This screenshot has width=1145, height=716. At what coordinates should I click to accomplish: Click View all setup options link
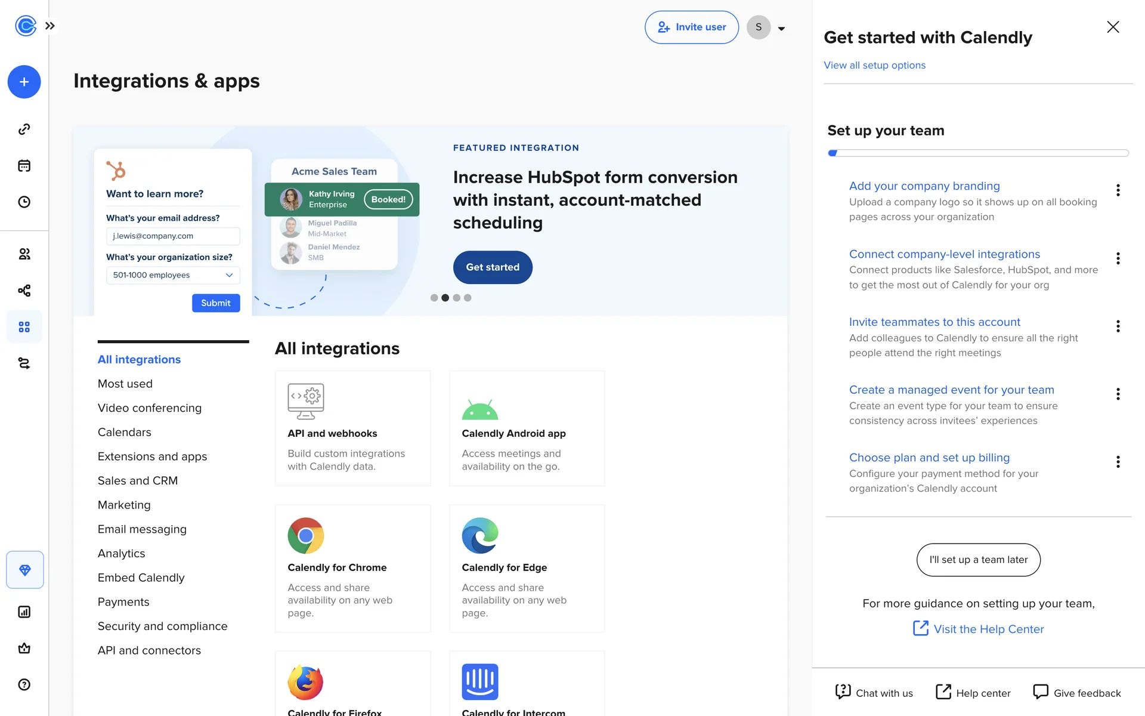874,65
